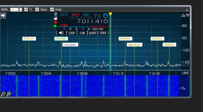Zoom in with the plus magnifier
This screenshot has width=203, height=112.
click(x=8, y=94)
